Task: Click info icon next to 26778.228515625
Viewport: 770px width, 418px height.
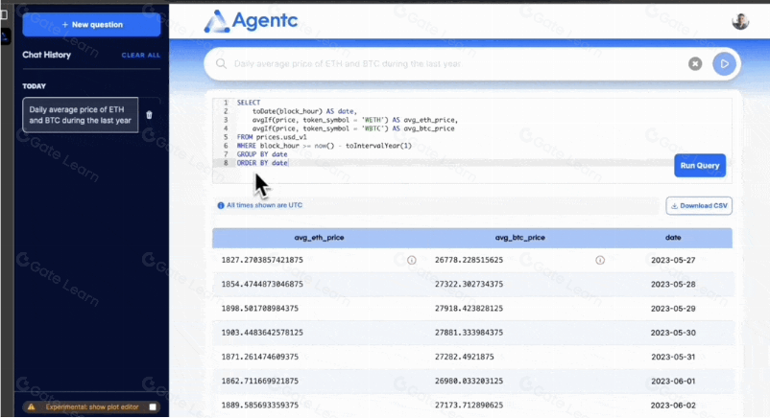Action: pyautogui.click(x=600, y=260)
